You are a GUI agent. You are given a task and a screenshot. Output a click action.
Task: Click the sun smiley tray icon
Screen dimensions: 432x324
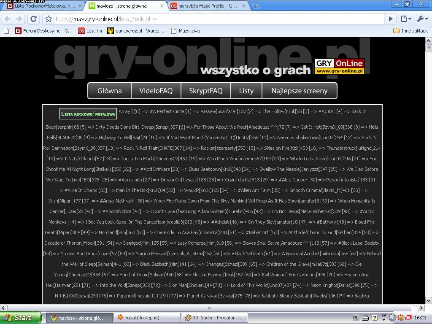coord(400,318)
